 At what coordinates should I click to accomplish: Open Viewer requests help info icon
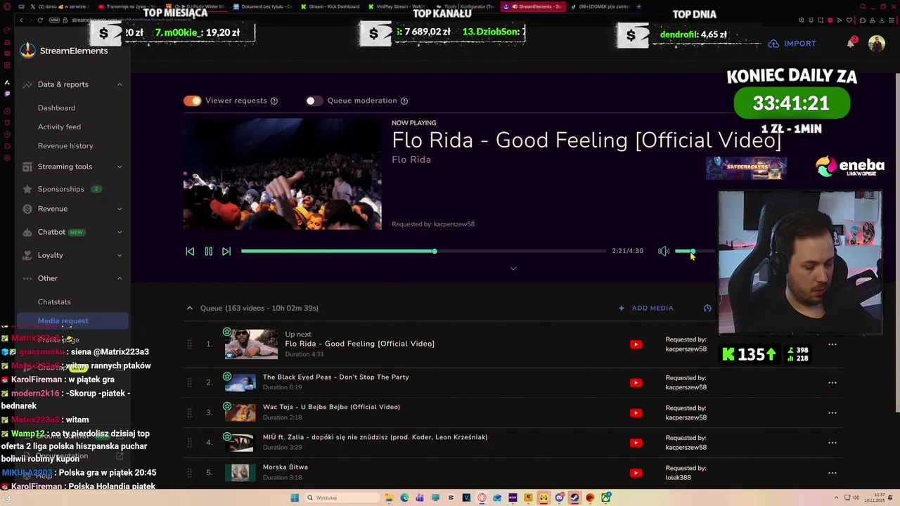274,100
